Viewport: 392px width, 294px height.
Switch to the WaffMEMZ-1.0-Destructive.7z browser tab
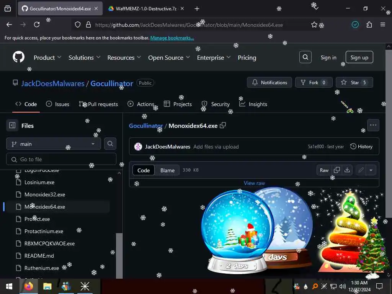146,9
